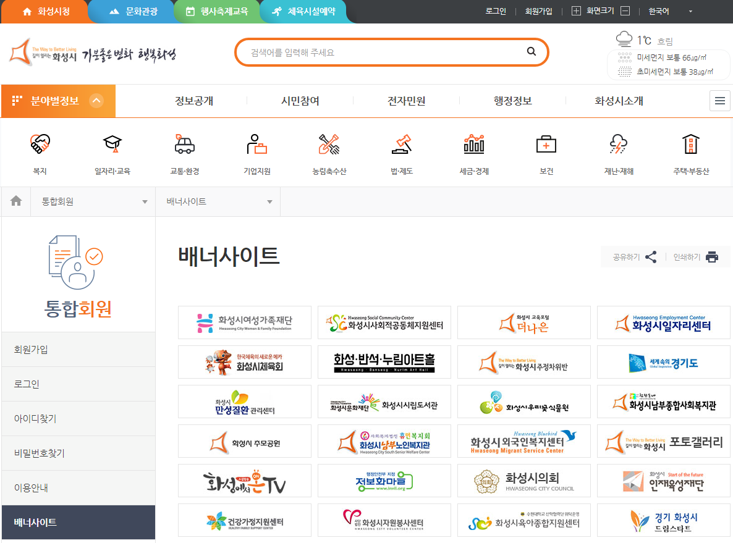Open the hamburger full-menu icon
Screen dimensions: 733x543
pos(720,101)
